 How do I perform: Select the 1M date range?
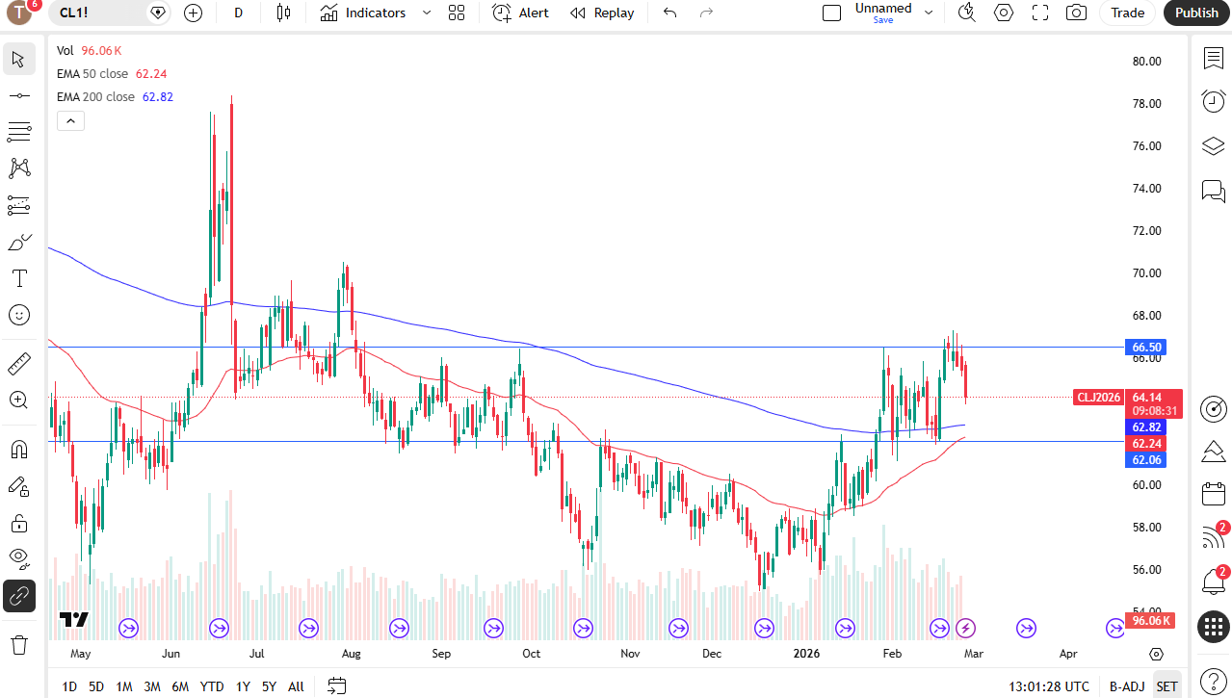(x=124, y=686)
